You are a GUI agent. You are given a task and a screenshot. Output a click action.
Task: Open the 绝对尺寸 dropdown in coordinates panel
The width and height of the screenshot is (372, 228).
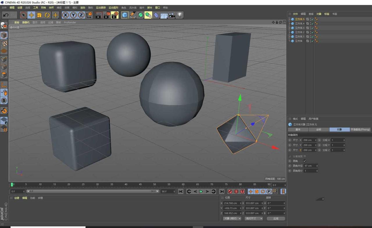coord(253,218)
